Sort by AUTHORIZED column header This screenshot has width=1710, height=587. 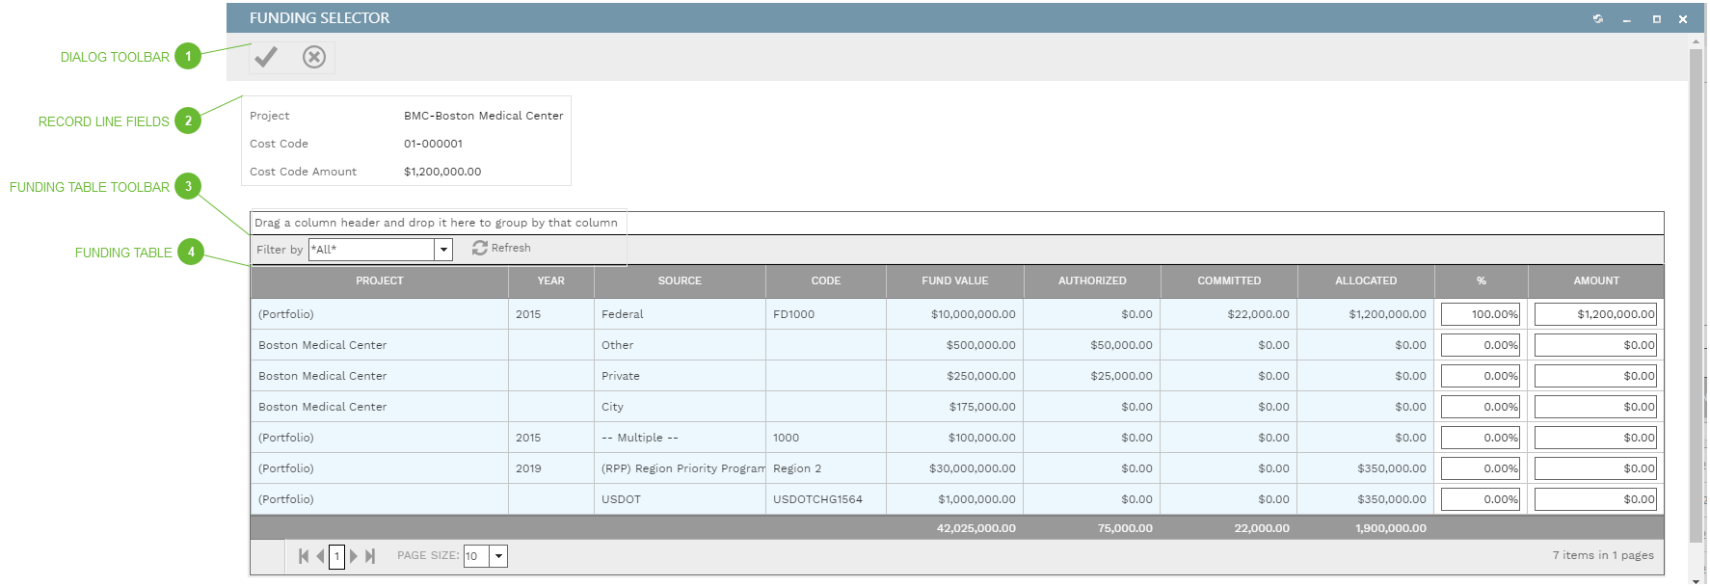tap(1092, 281)
